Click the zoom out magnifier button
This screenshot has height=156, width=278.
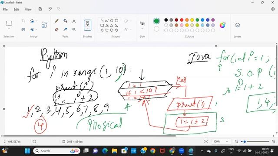point(236,142)
